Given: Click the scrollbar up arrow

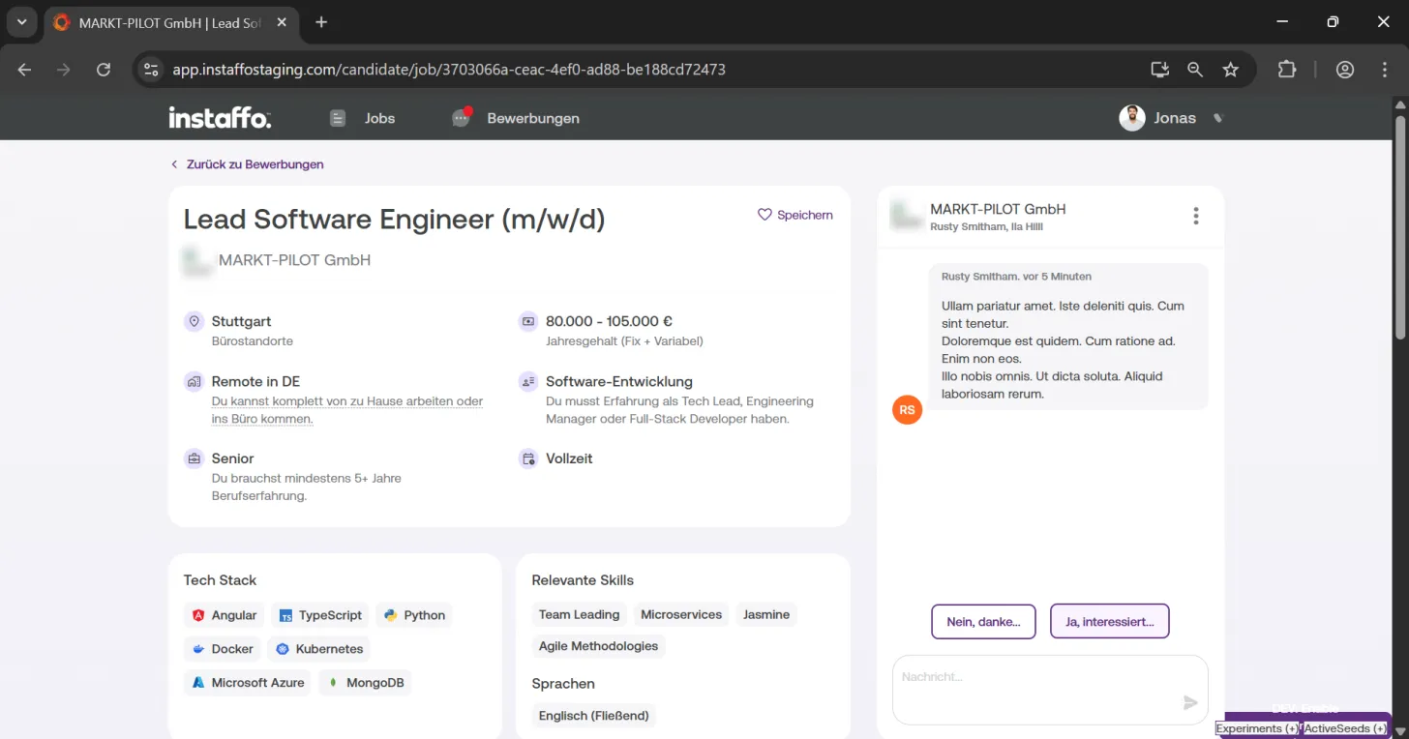Looking at the screenshot, I should coord(1399,103).
